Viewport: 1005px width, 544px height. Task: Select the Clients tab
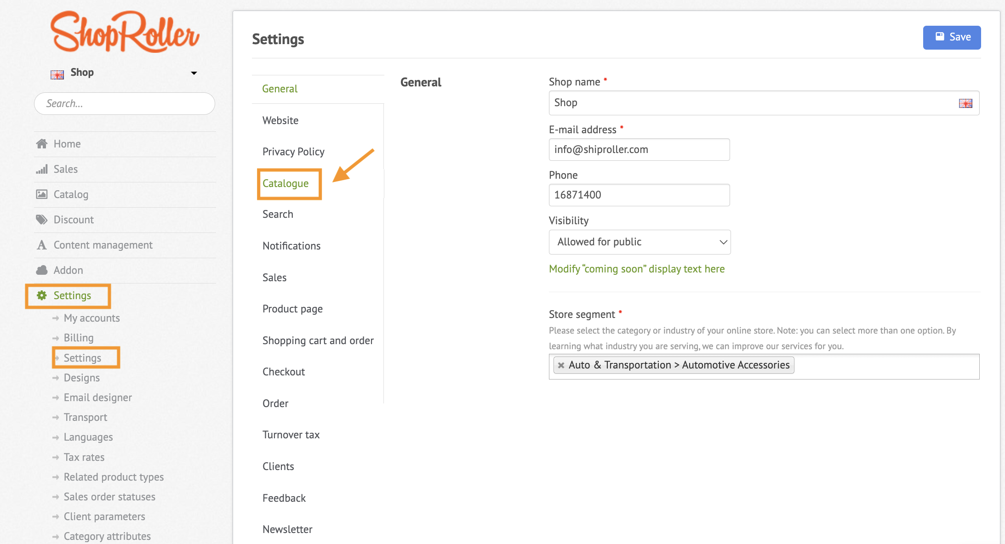click(278, 466)
